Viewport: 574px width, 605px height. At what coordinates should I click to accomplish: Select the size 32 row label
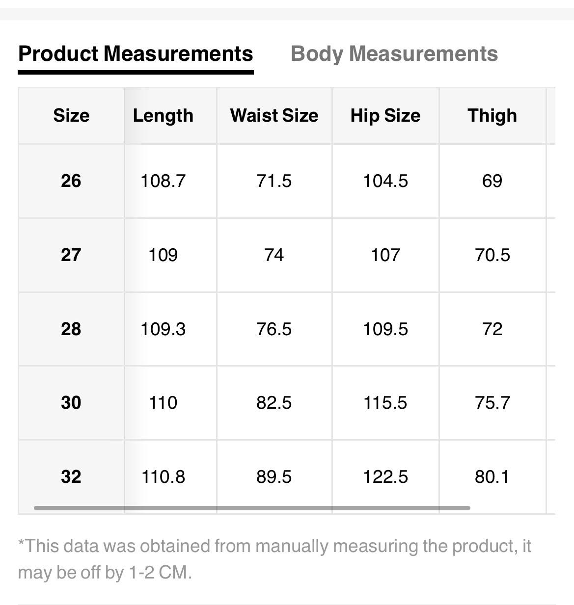pyautogui.click(x=71, y=476)
